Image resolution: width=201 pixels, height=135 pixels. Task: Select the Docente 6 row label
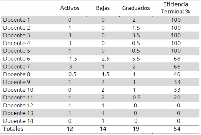pyautogui.click(x=17, y=59)
